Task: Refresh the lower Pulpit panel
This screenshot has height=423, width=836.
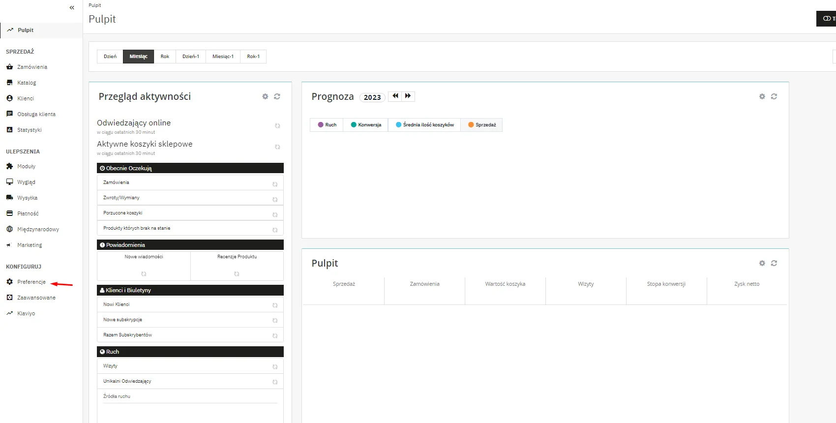Action: point(774,263)
